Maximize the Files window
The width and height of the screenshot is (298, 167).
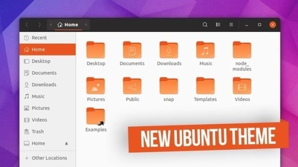pos(259,25)
